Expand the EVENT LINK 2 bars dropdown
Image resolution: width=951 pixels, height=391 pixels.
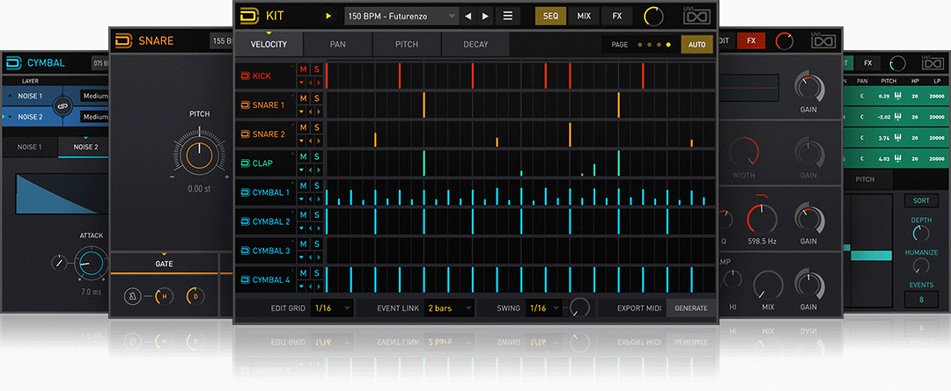click(449, 308)
